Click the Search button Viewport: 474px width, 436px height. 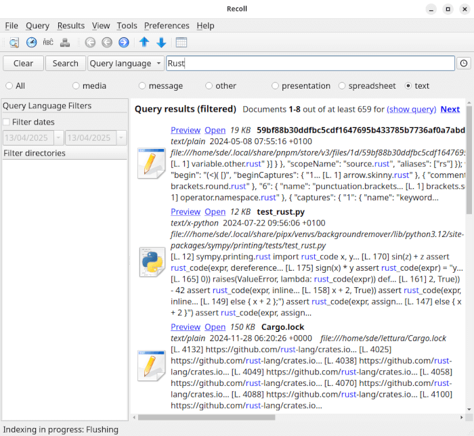pyautogui.click(x=65, y=64)
